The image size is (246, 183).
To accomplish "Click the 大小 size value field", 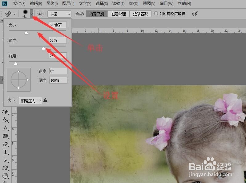I will (x=58, y=25).
